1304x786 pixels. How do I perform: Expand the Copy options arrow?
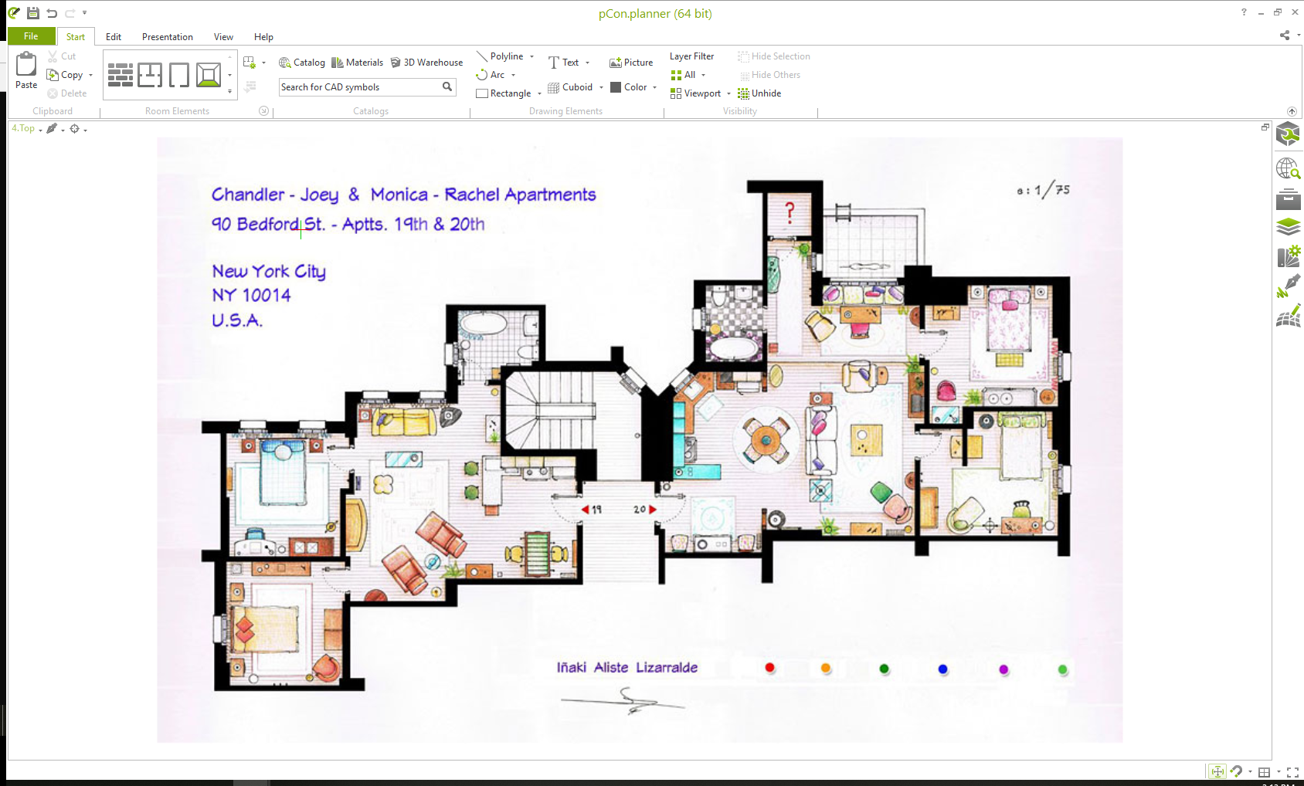pyautogui.click(x=90, y=75)
